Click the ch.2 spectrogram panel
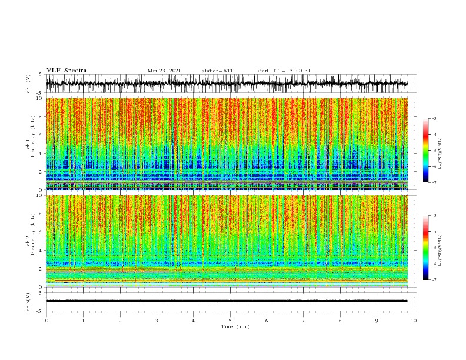Viewport: 466px width, 360px height. click(227, 241)
